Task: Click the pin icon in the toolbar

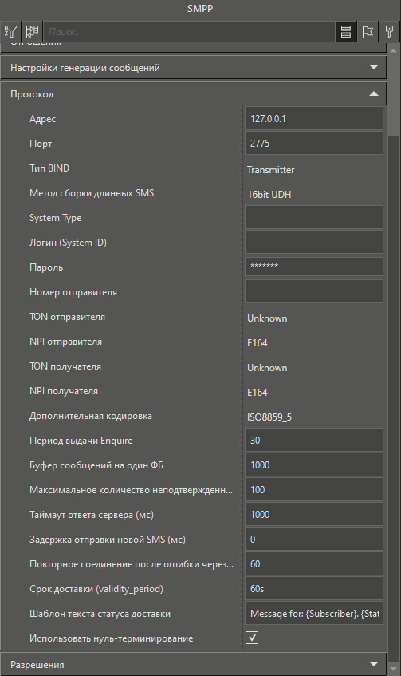Action: (389, 31)
